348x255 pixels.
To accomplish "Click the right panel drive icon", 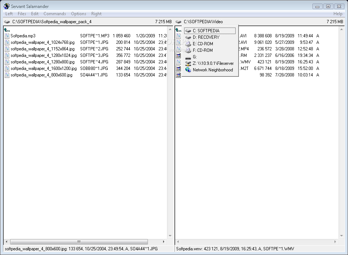I will (178, 22).
